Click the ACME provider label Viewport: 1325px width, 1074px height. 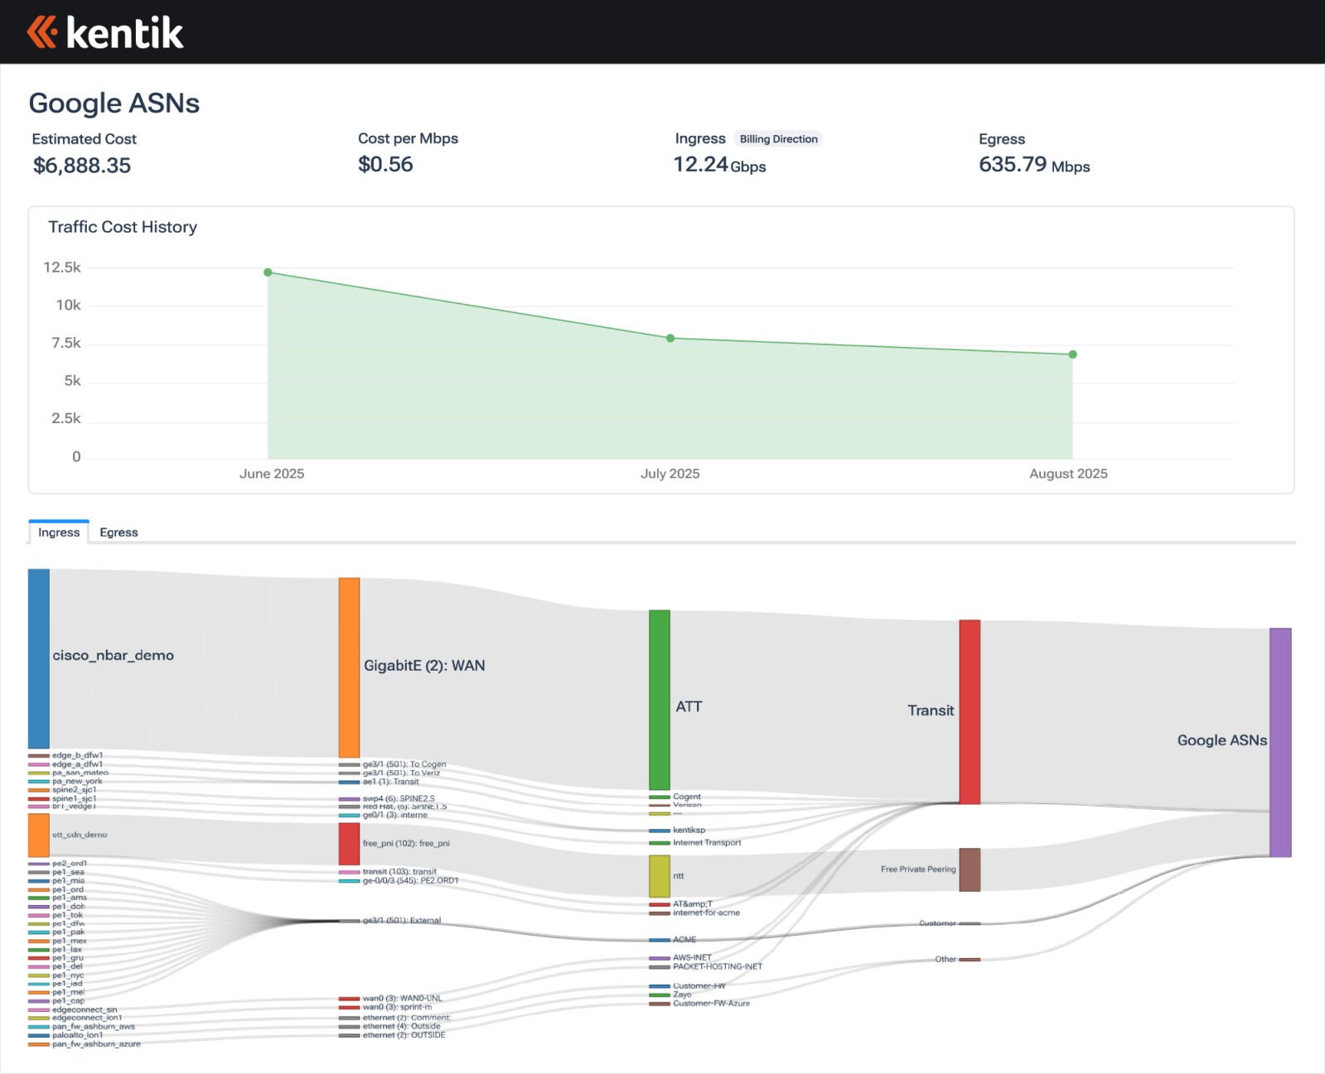pyautogui.click(x=684, y=940)
